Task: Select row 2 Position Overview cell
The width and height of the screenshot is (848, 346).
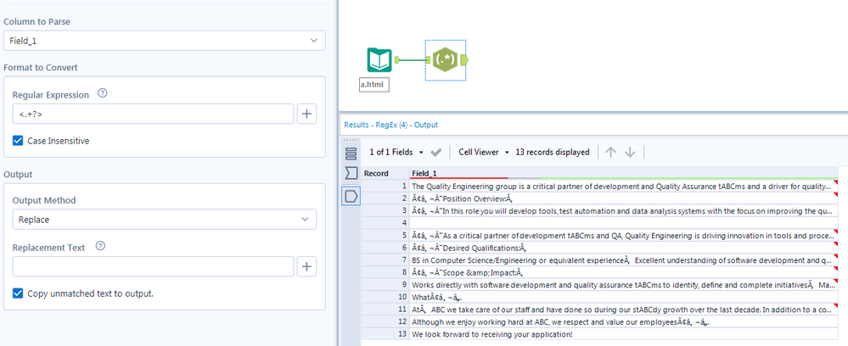Action: click(x=624, y=198)
